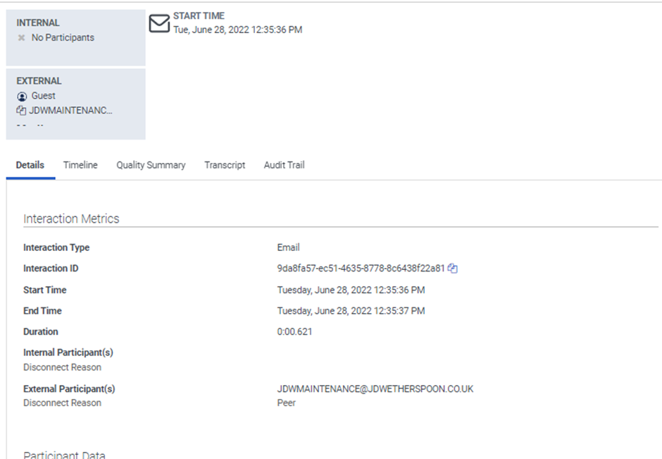
Task: Open the Audit Trail tab
Action: click(284, 165)
